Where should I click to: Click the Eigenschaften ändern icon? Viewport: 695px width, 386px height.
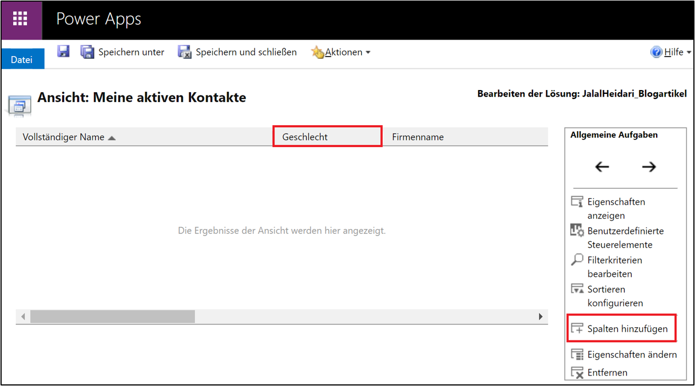click(x=577, y=355)
